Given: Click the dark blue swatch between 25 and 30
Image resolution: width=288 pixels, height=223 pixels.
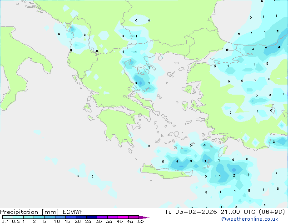Looking at the screenshot, I should pyautogui.click(x=91, y=217).
